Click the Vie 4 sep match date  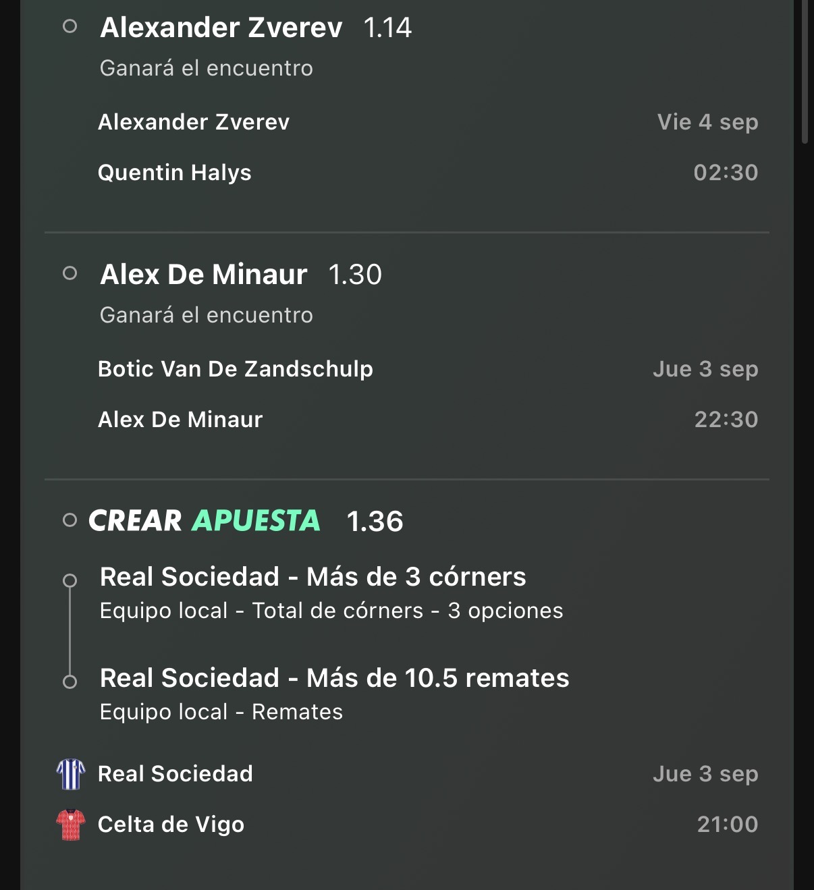(x=708, y=122)
